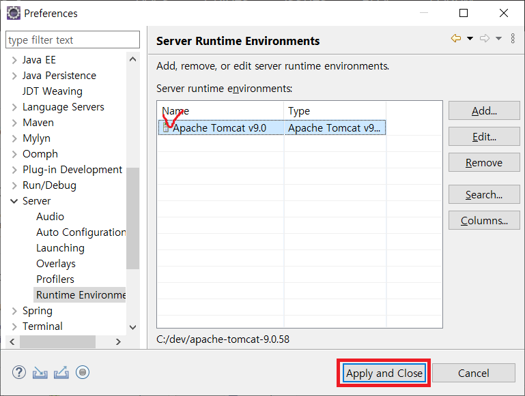Click the Columns... button

[484, 221]
